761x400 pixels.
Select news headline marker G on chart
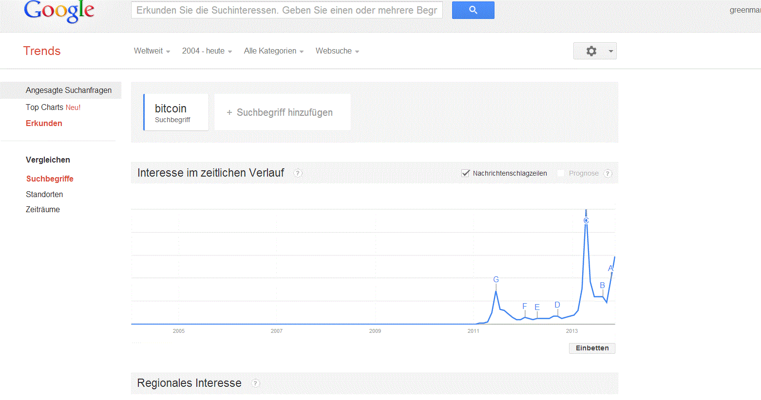pos(496,279)
